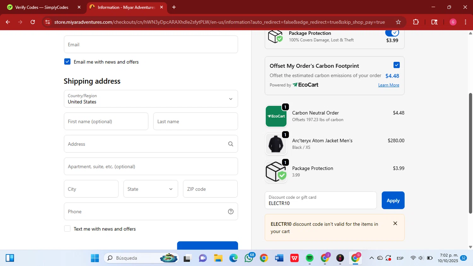The image size is (473, 266).
Task: Dismiss the ELECTR10 invalid code message
Action: click(395, 223)
